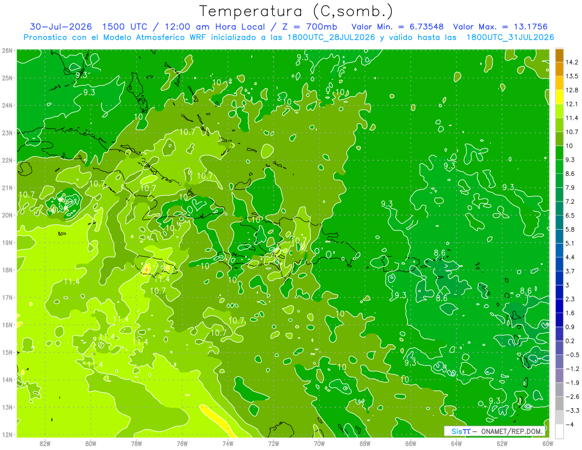This screenshot has width=582, height=450.
Task: Click the '26N' latitude axis label
Action: pos(7,50)
